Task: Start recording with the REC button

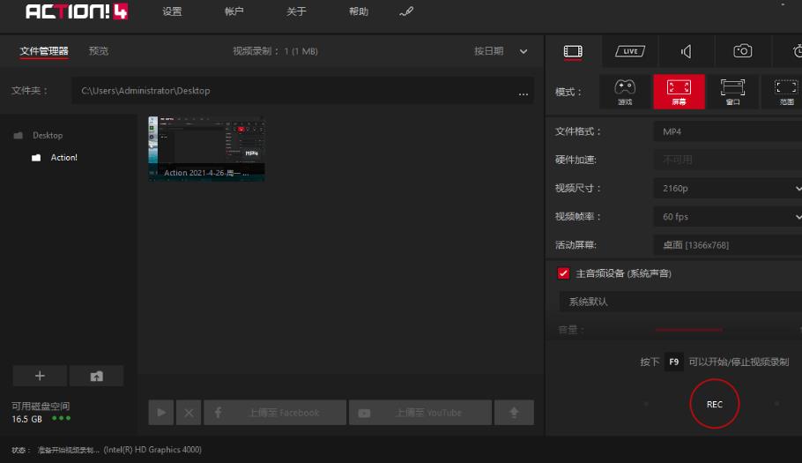Action: 715,404
